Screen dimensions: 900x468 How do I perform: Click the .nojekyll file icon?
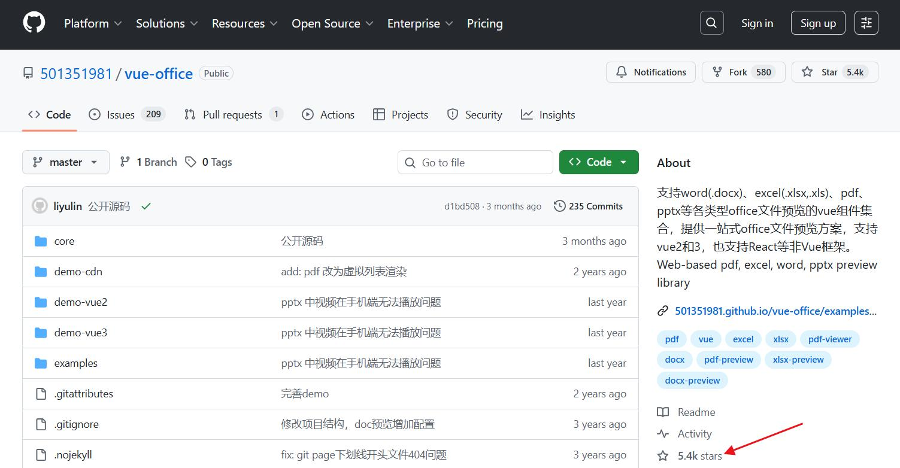point(41,455)
